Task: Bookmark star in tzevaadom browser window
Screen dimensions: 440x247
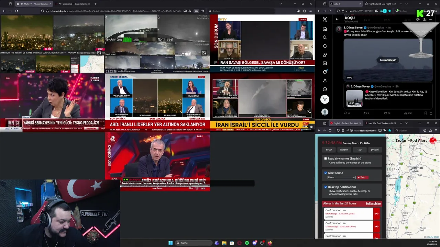Action: point(389,130)
